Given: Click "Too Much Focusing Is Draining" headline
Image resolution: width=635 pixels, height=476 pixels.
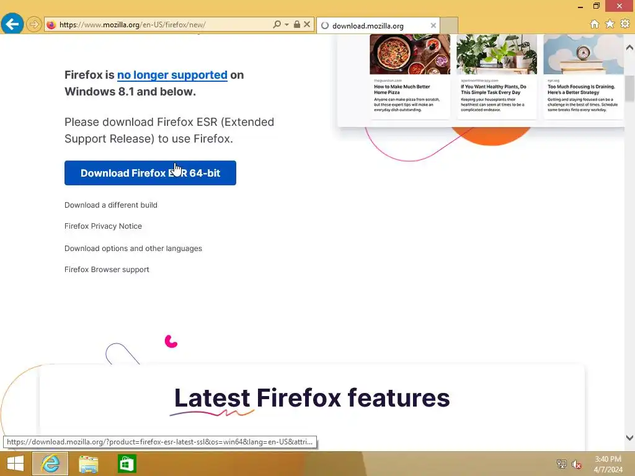Looking at the screenshot, I should point(581,89).
